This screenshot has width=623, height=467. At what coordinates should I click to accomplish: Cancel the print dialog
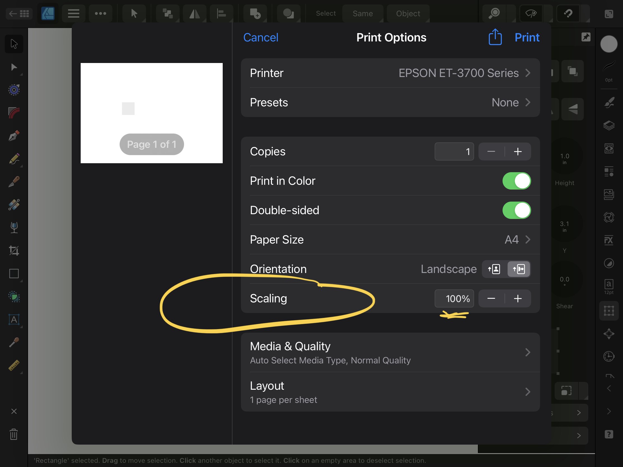click(261, 37)
